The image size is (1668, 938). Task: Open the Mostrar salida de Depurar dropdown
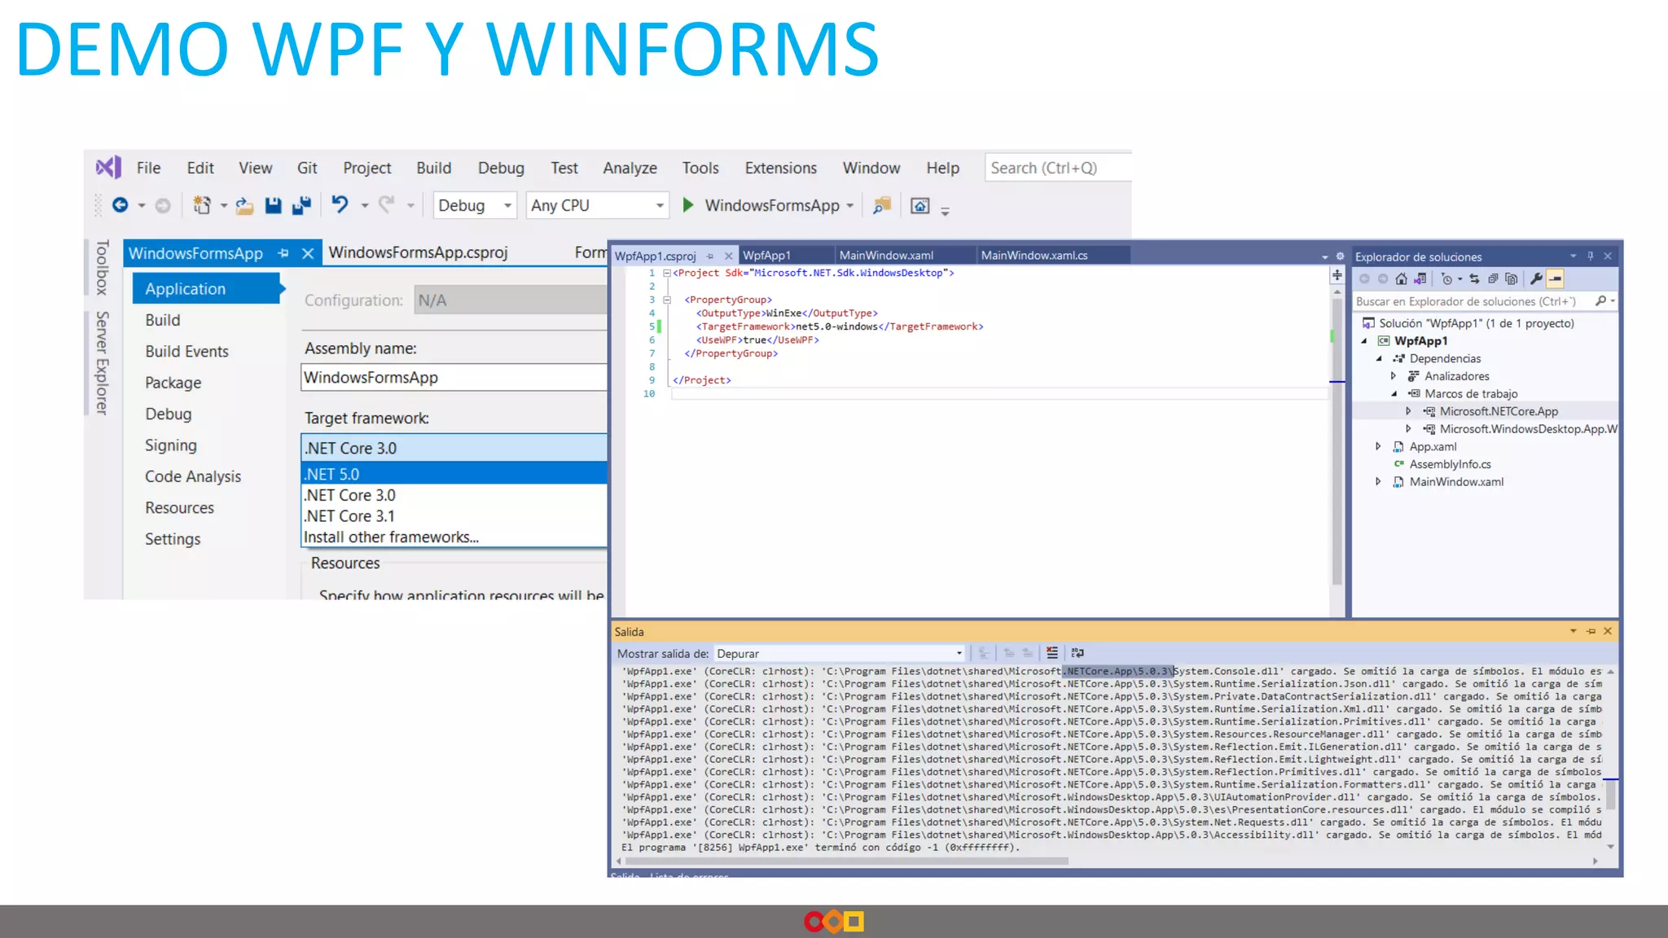click(840, 654)
